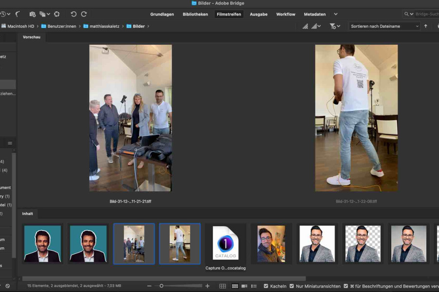Open the Inhalt panel tab

[28, 214]
